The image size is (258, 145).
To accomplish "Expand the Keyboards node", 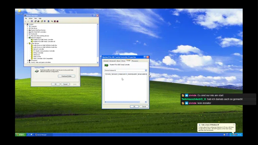I will (x=28, y=34).
